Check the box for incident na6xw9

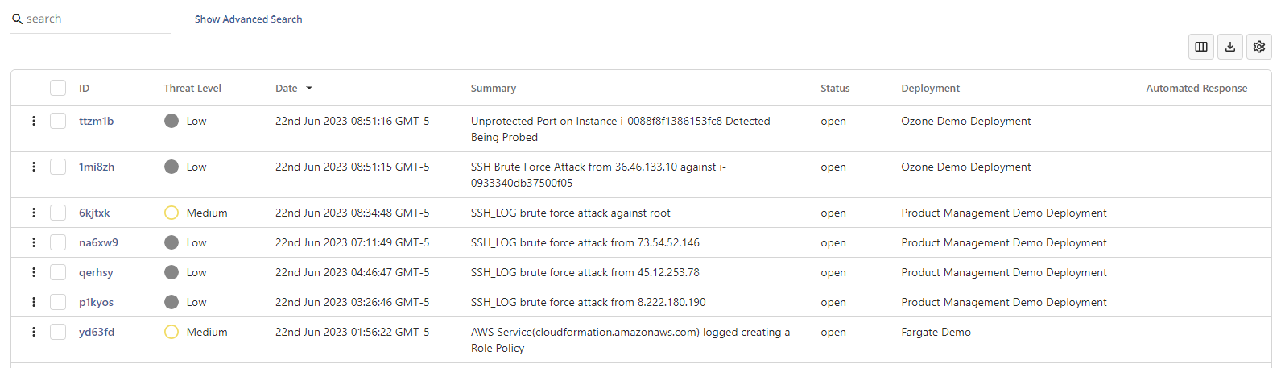58,242
